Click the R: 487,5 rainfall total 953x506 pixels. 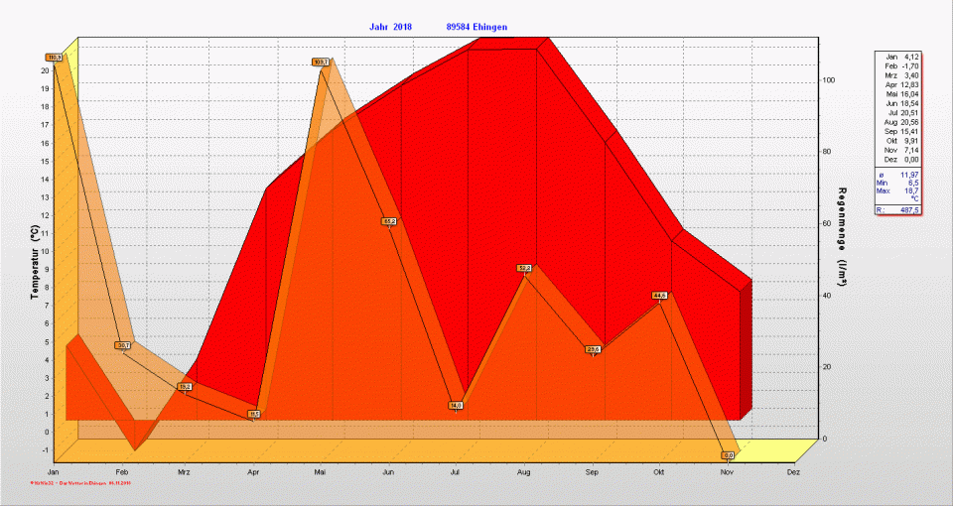click(900, 210)
